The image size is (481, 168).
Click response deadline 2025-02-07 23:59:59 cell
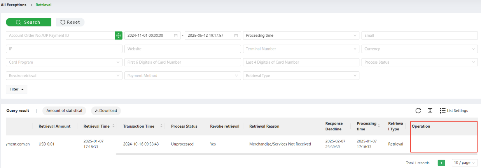pos(335,144)
